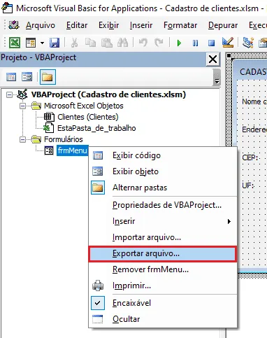Viewport: 267px width, 338px height.
Task: Toggle Folders button in project panel toolbar
Action: pyautogui.click(x=48, y=77)
